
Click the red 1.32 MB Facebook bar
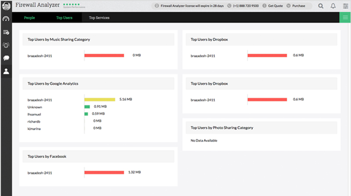click(104, 172)
